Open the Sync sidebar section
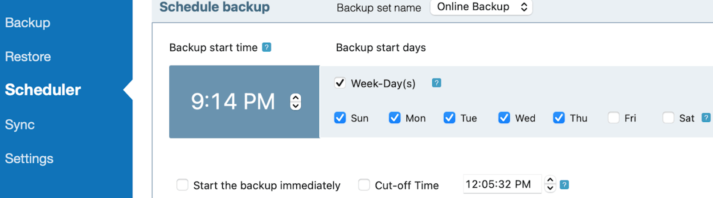The width and height of the screenshot is (713, 198). point(20,125)
